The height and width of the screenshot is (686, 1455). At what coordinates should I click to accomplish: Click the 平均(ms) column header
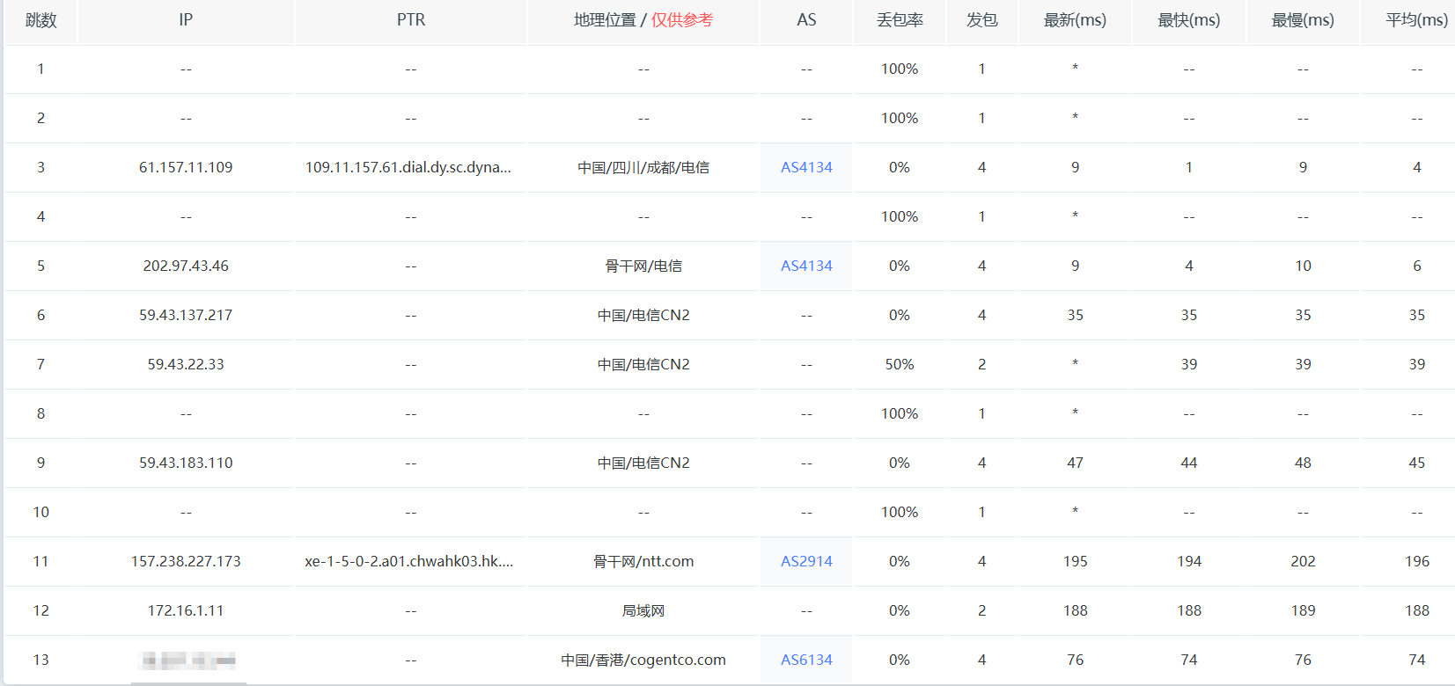click(x=1415, y=20)
